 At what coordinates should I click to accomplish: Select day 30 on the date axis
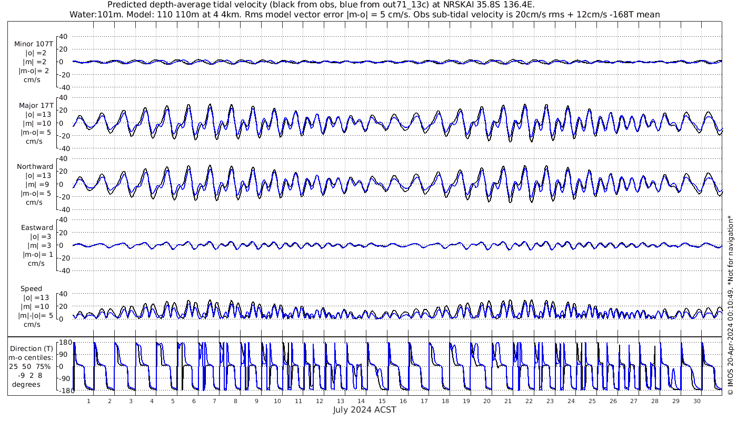696,401
